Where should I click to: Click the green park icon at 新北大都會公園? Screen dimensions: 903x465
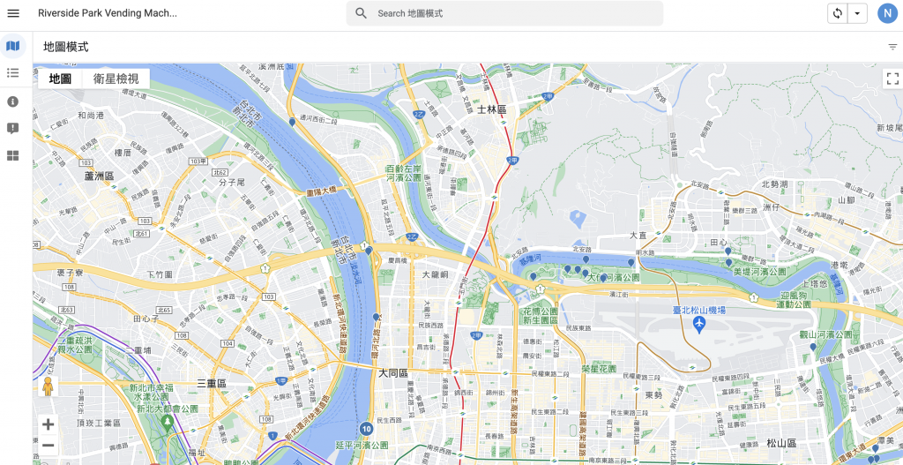pyautogui.click(x=167, y=424)
